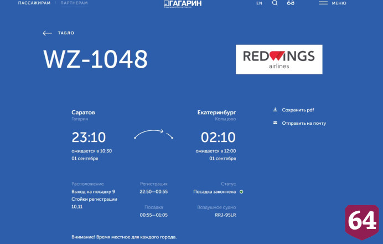Click the flight route arc graphic

pos(154,134)
